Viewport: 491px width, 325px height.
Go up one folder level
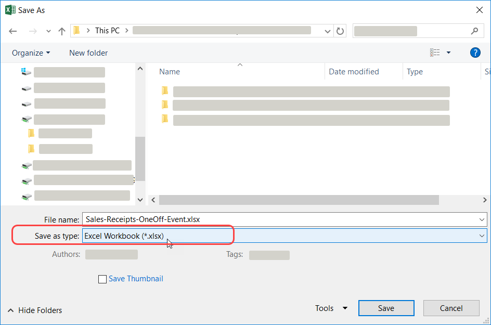pos(62,31)
